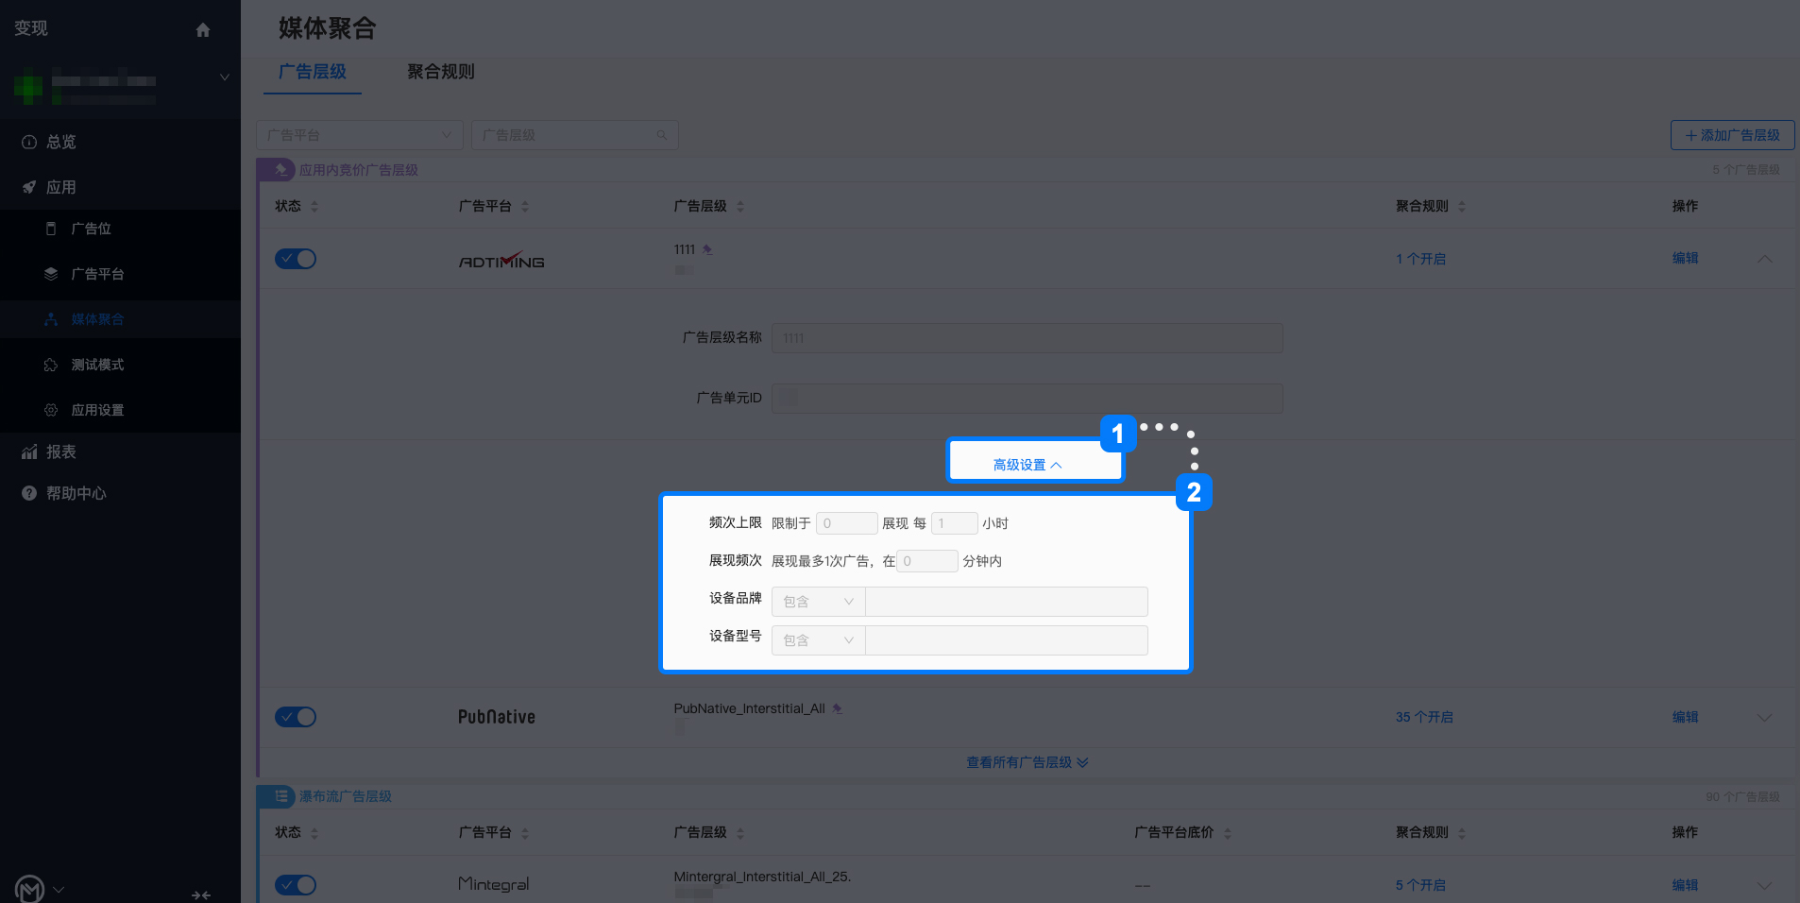Focus the 展现频次 minutes field
This screenshot has height=903, width=1800.
[927, 561]
